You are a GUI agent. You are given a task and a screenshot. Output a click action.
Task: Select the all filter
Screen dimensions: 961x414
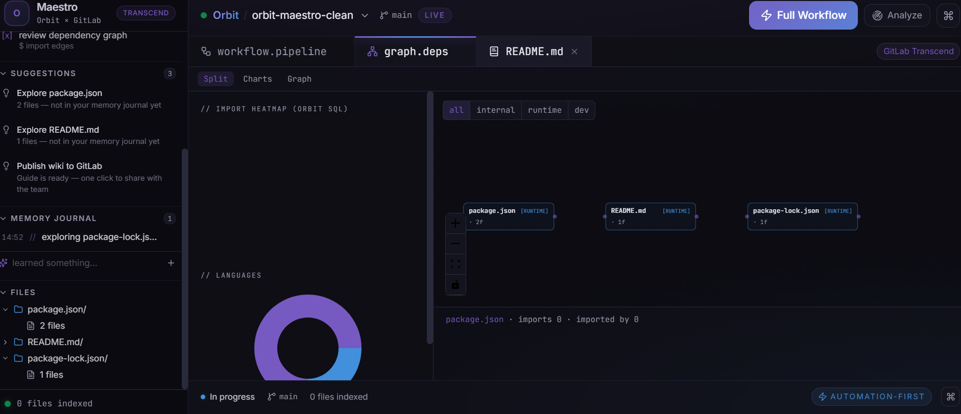457,110
